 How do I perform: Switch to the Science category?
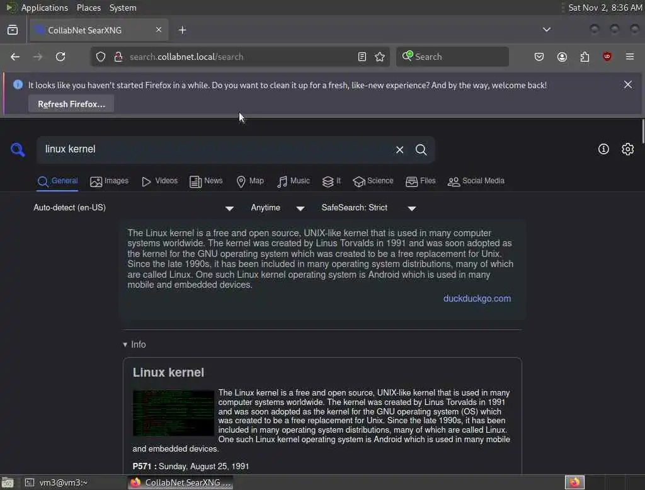coord(373,181)
